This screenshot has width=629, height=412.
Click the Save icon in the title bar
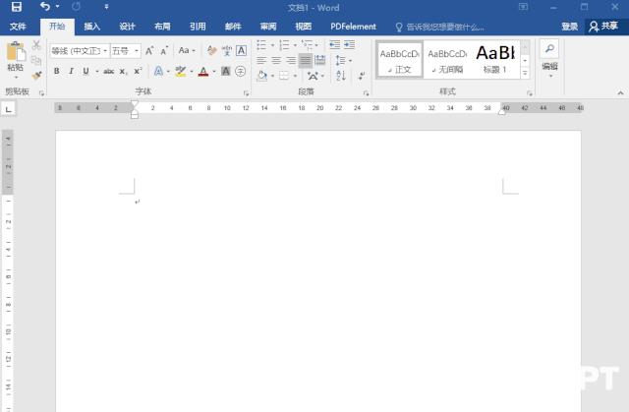(16, 7)
